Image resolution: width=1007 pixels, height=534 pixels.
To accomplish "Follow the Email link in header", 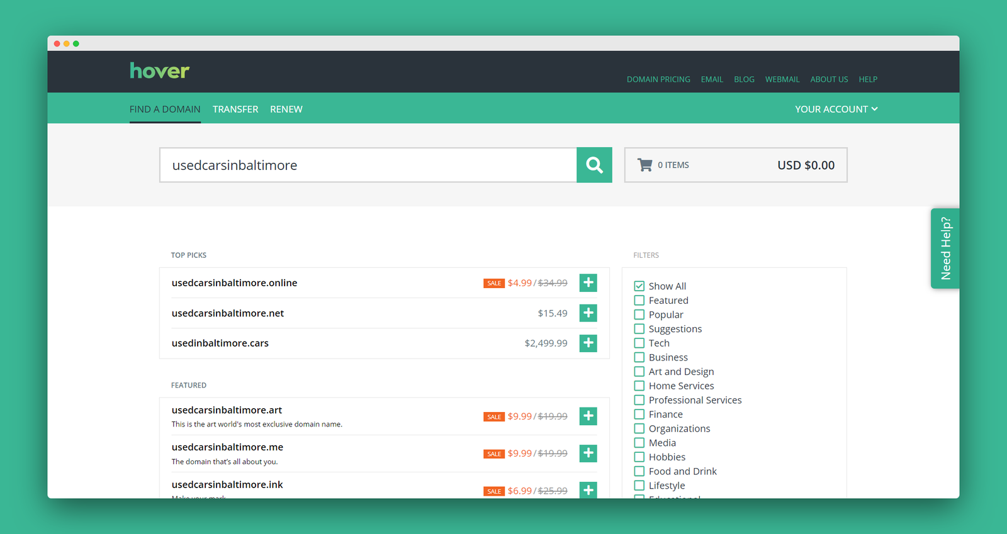I will [x=712, y=79].
